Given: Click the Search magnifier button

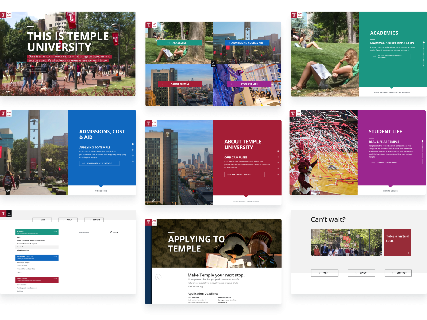Looking at the screenshot, I should point(114,232).
